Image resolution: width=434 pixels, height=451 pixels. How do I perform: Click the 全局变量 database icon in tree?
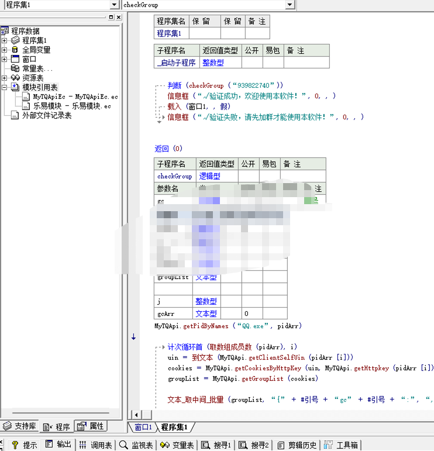pyautogui.click(x=15, y=50)
